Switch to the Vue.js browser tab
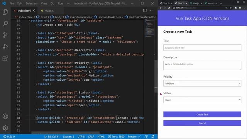247x139 pixels. tap(196, 3)
